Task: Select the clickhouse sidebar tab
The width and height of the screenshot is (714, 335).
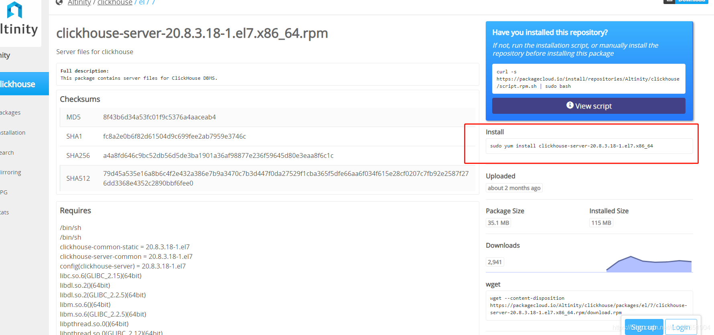Action: [x=24, y=84]
